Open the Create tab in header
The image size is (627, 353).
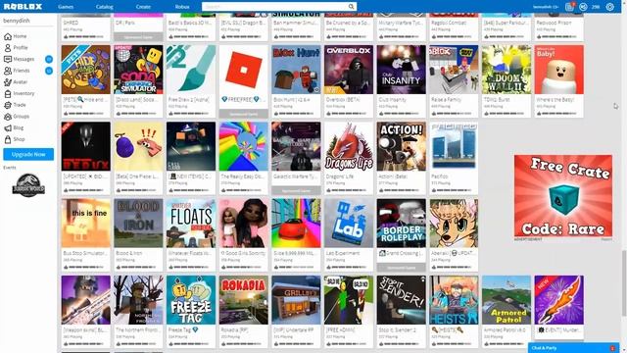pyautogui.click(x=143, y=7)
